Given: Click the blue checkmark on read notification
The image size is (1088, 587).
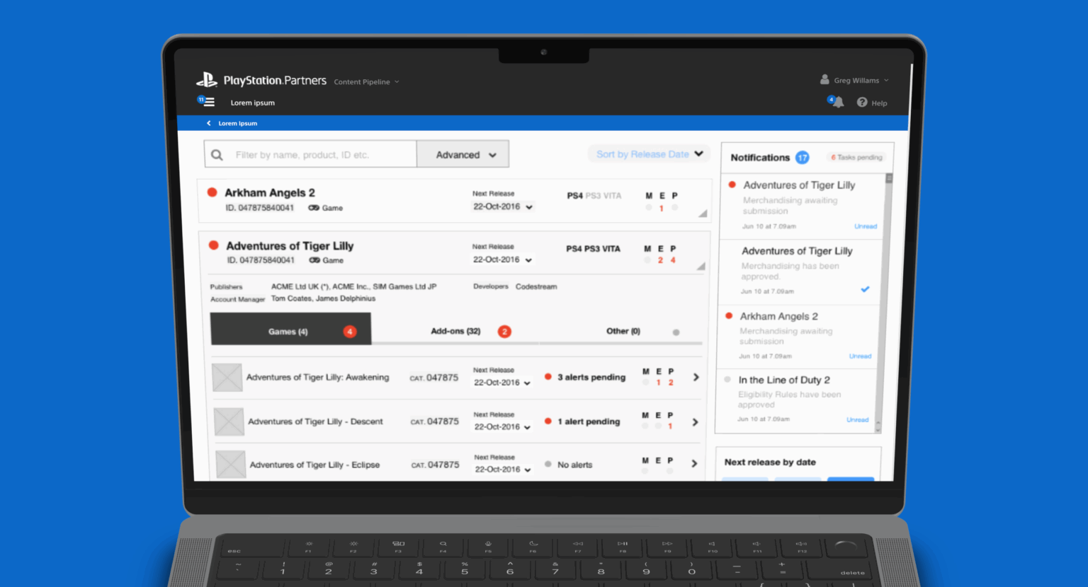Looking at the screenshot, I should tap(865, 289).
